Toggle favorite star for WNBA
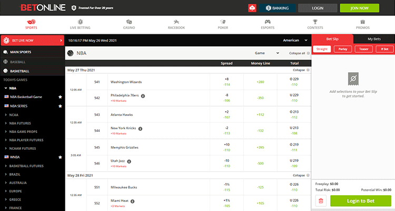The image size is (395, 211). (60, 157)
